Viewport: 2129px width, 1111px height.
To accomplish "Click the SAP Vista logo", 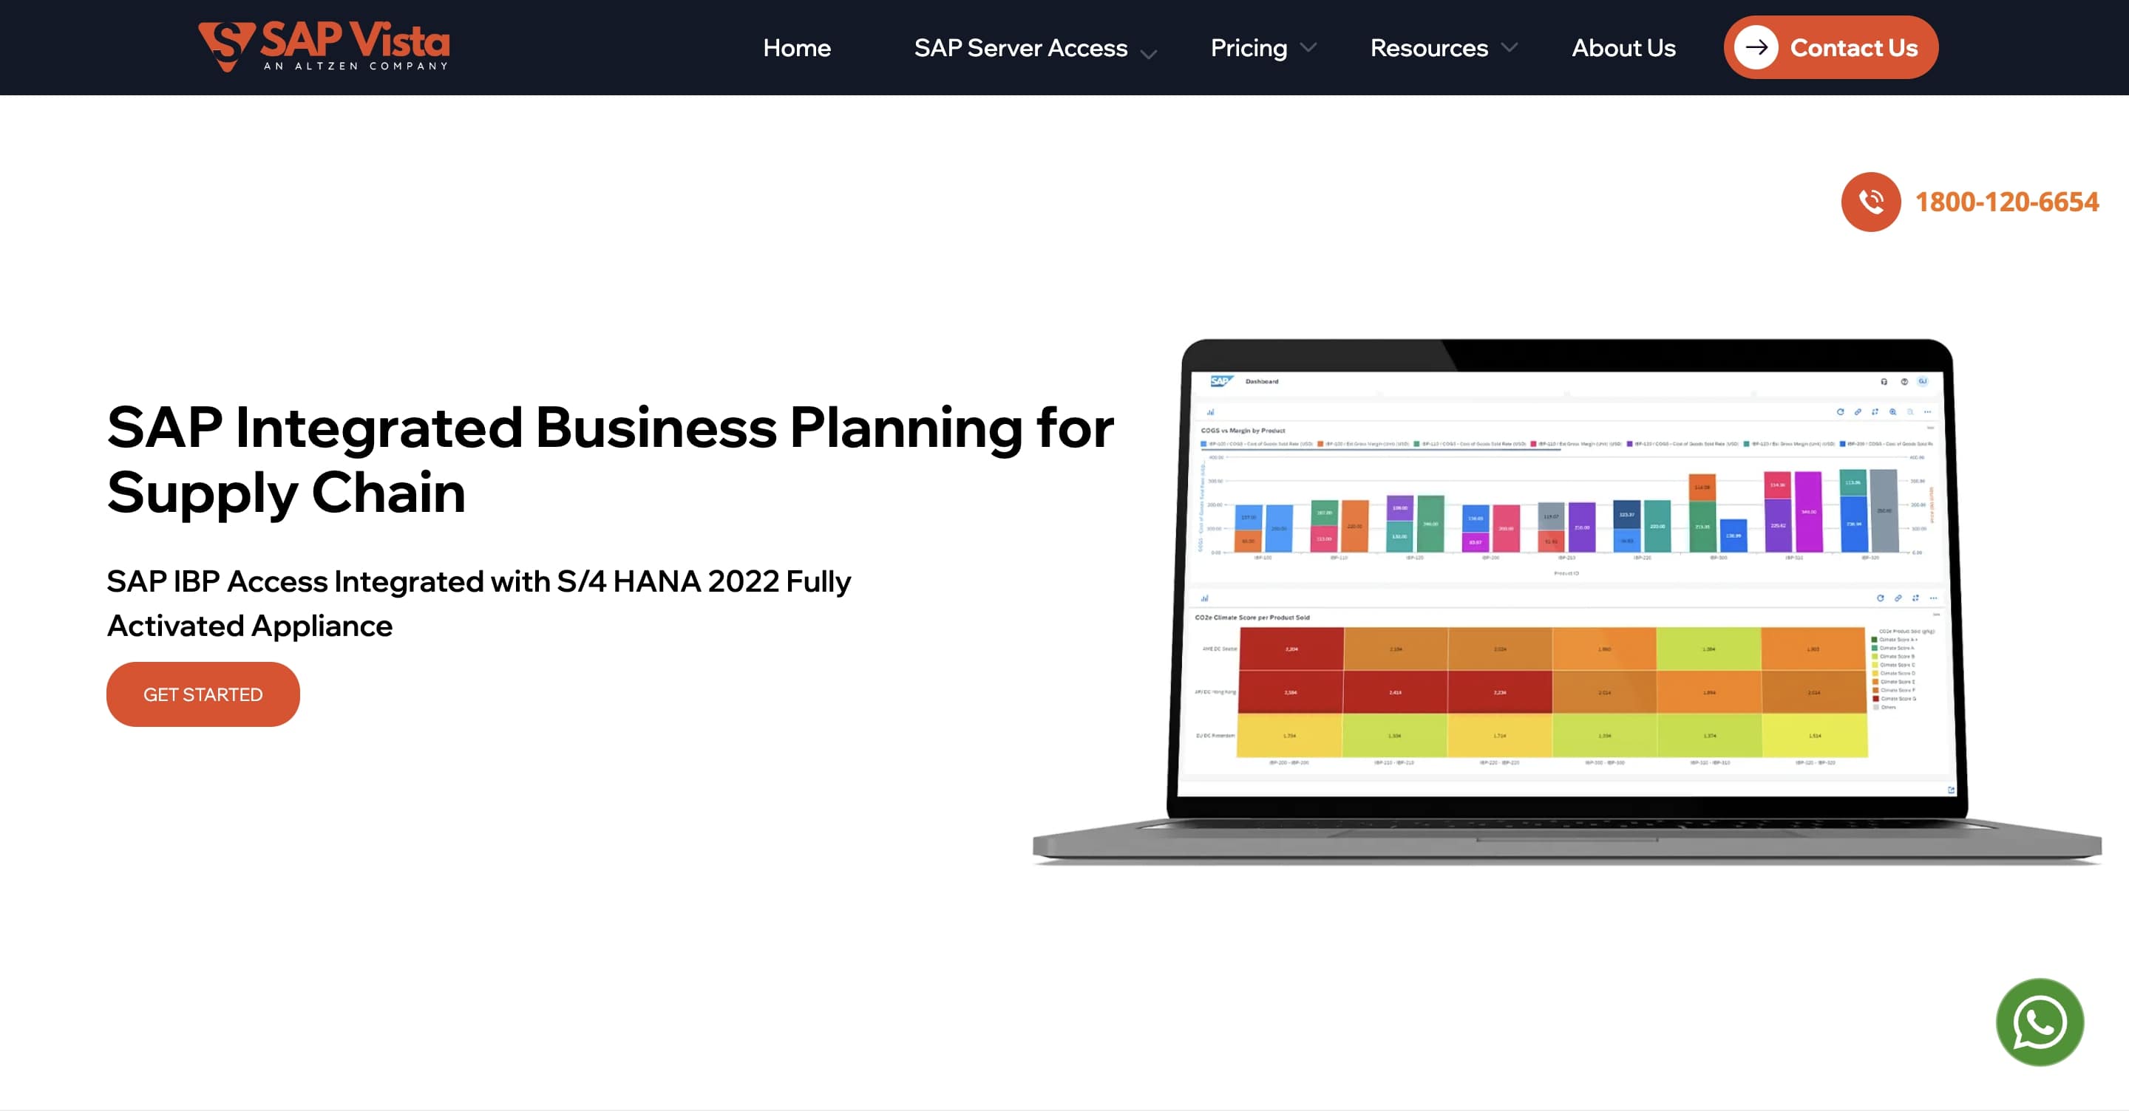I will coord(324,47).
